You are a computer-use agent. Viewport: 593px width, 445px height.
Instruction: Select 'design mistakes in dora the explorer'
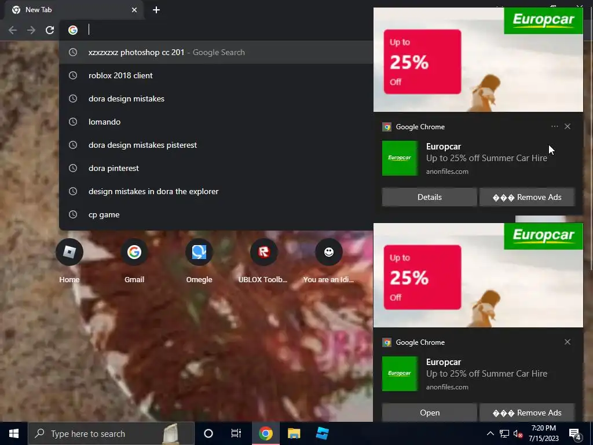click(217, 191)
